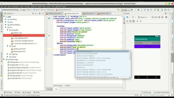The height and width of the screenshot is (98, 174).
Task: Open the Logcat tool window
Action: 27,92
